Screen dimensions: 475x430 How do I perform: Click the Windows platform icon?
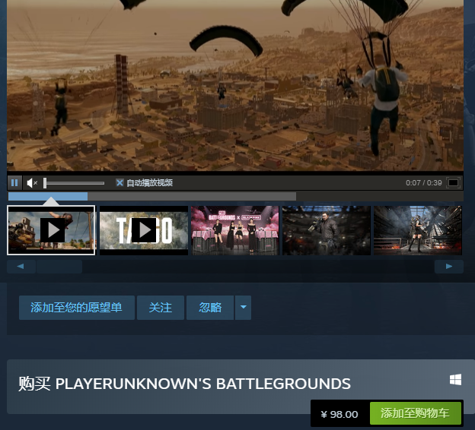[x=455, y=380]
